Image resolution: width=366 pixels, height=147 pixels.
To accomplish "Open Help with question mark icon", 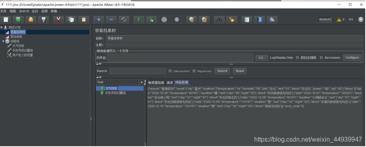I will 259,19.
